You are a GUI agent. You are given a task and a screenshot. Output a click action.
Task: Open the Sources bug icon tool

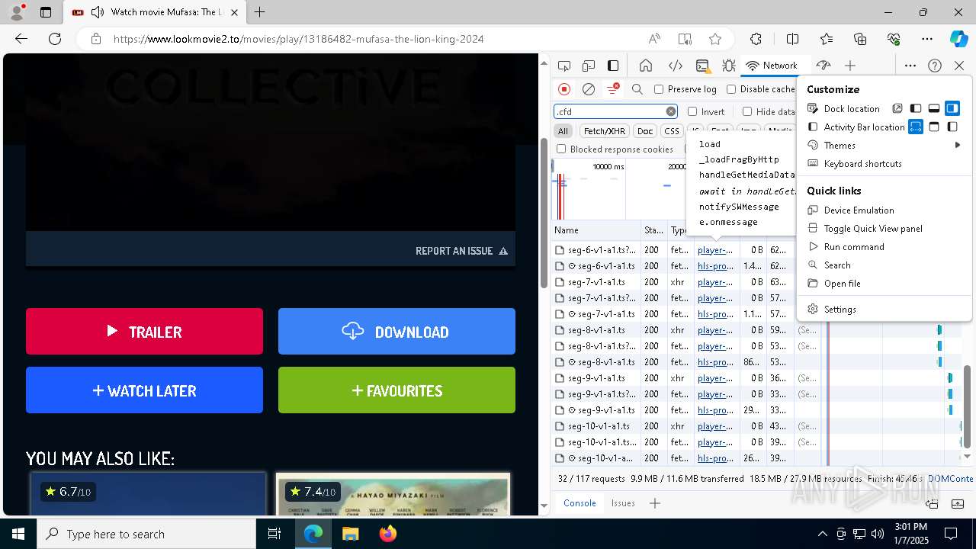[728, 66]
